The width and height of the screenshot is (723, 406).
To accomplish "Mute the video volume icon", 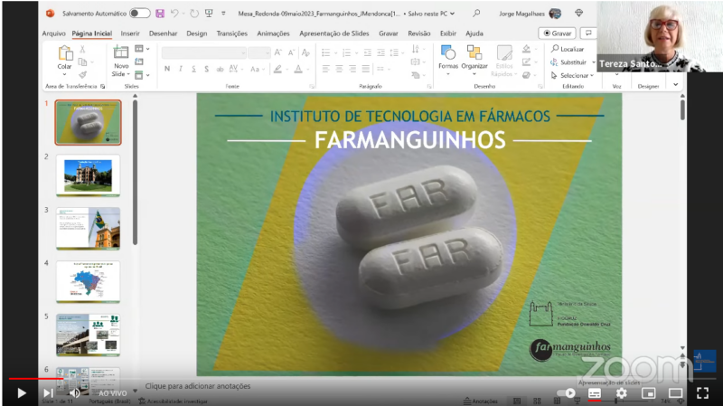I will click(74, 393).
